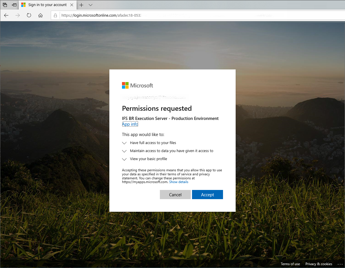Click the browser Forward arrow
This screenshot has height=268, width=345.
[18, 15]
